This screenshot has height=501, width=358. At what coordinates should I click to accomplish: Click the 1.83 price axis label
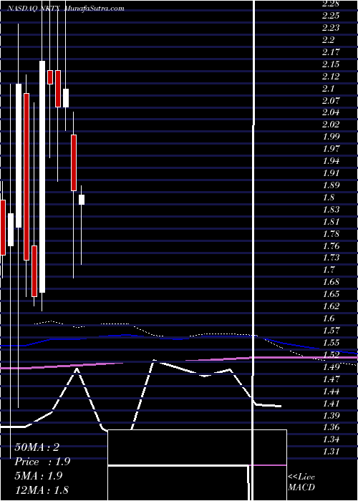click(331, 210)
